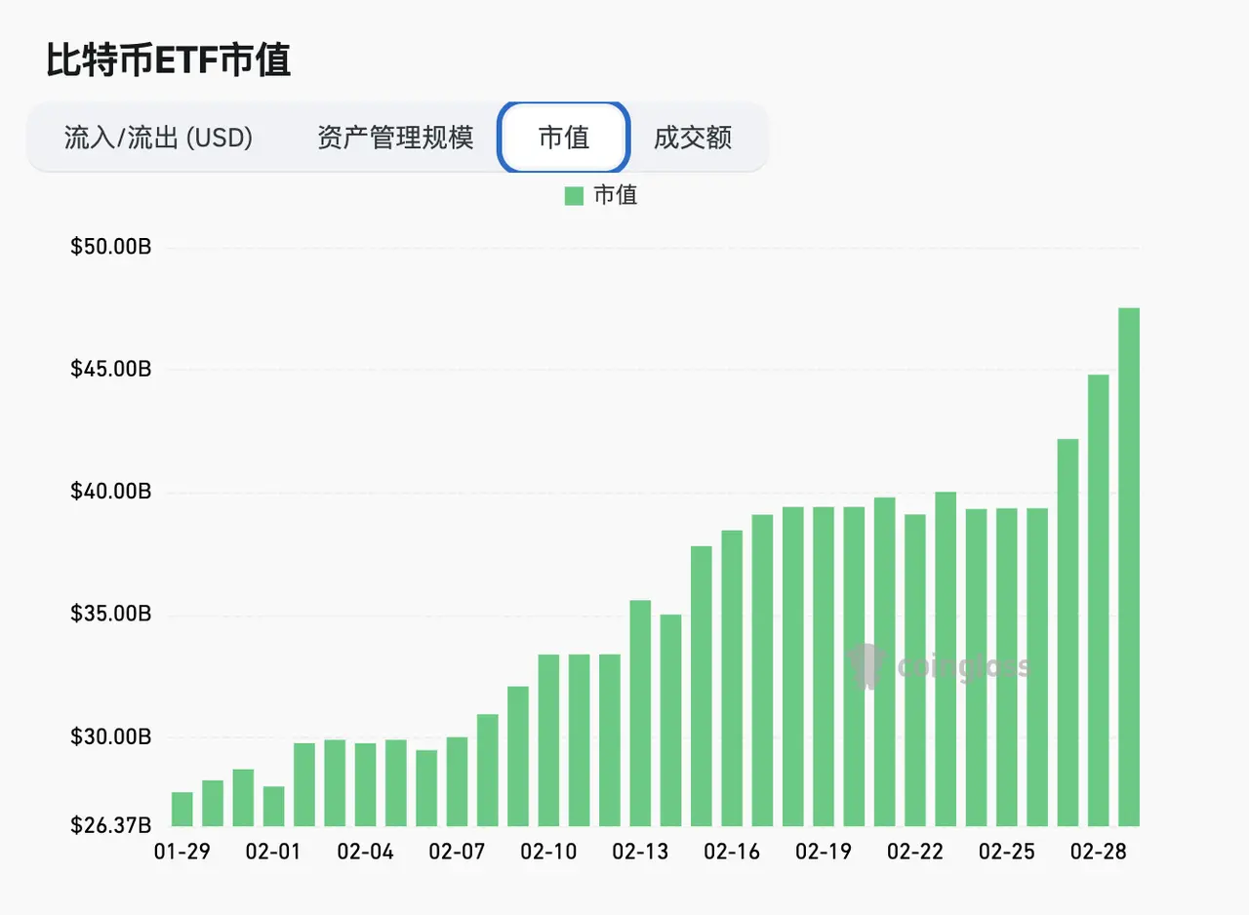1249x915 pixels.
Task: Click the bar above the 02-16 label
Action: coord(732,678)
